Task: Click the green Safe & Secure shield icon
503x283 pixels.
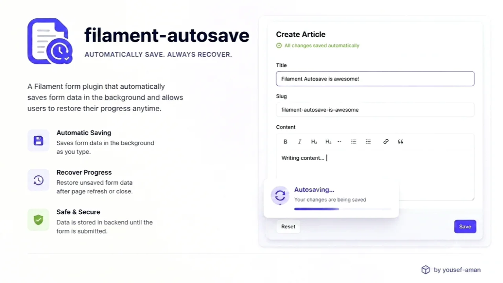Action: click(38, 220)
